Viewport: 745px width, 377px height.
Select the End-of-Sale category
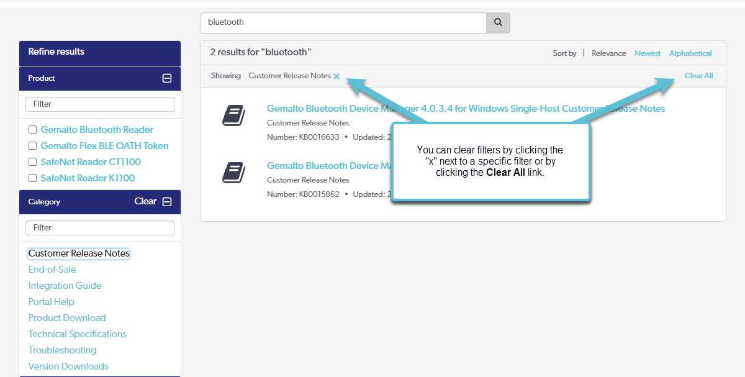[x=52, y=269]
